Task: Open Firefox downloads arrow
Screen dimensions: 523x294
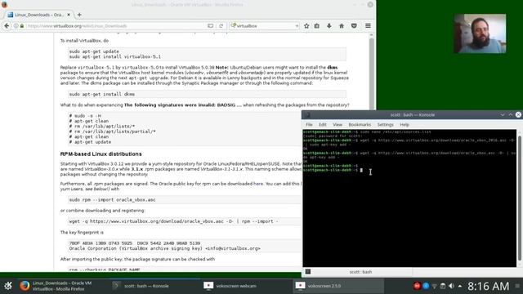Action: (x=329, y=25)
